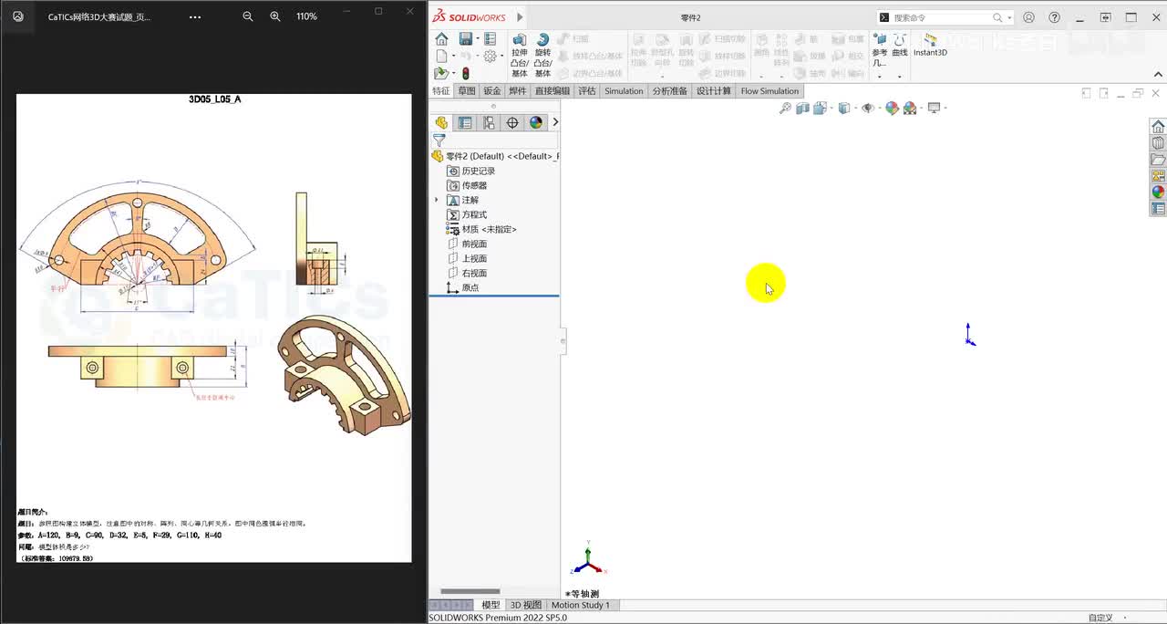Screen dimensions: 1167x624
Task: Select 材质 <未指定> item
Action: point(482,229)
